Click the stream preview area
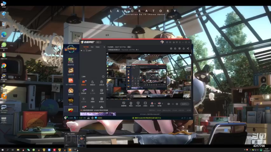Viewport: 271px width, 152px height. (149, 76)
